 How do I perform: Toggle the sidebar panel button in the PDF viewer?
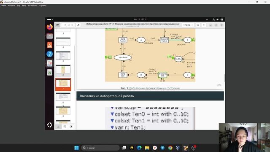pos(58,25)
